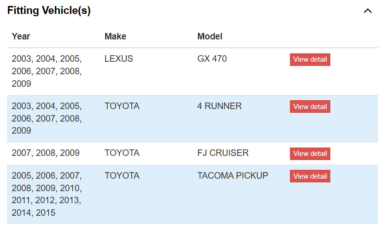Select the Model column header
The width and height of the screenshot is (386, 232).
click(210, 37)
